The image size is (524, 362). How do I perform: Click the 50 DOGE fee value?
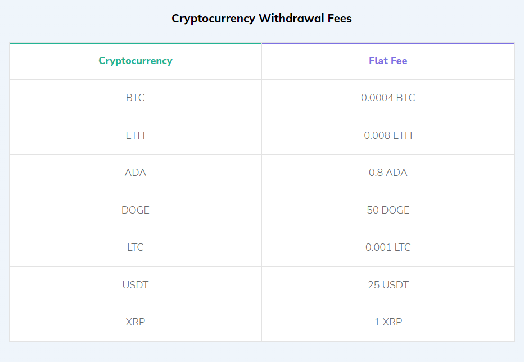388,210
